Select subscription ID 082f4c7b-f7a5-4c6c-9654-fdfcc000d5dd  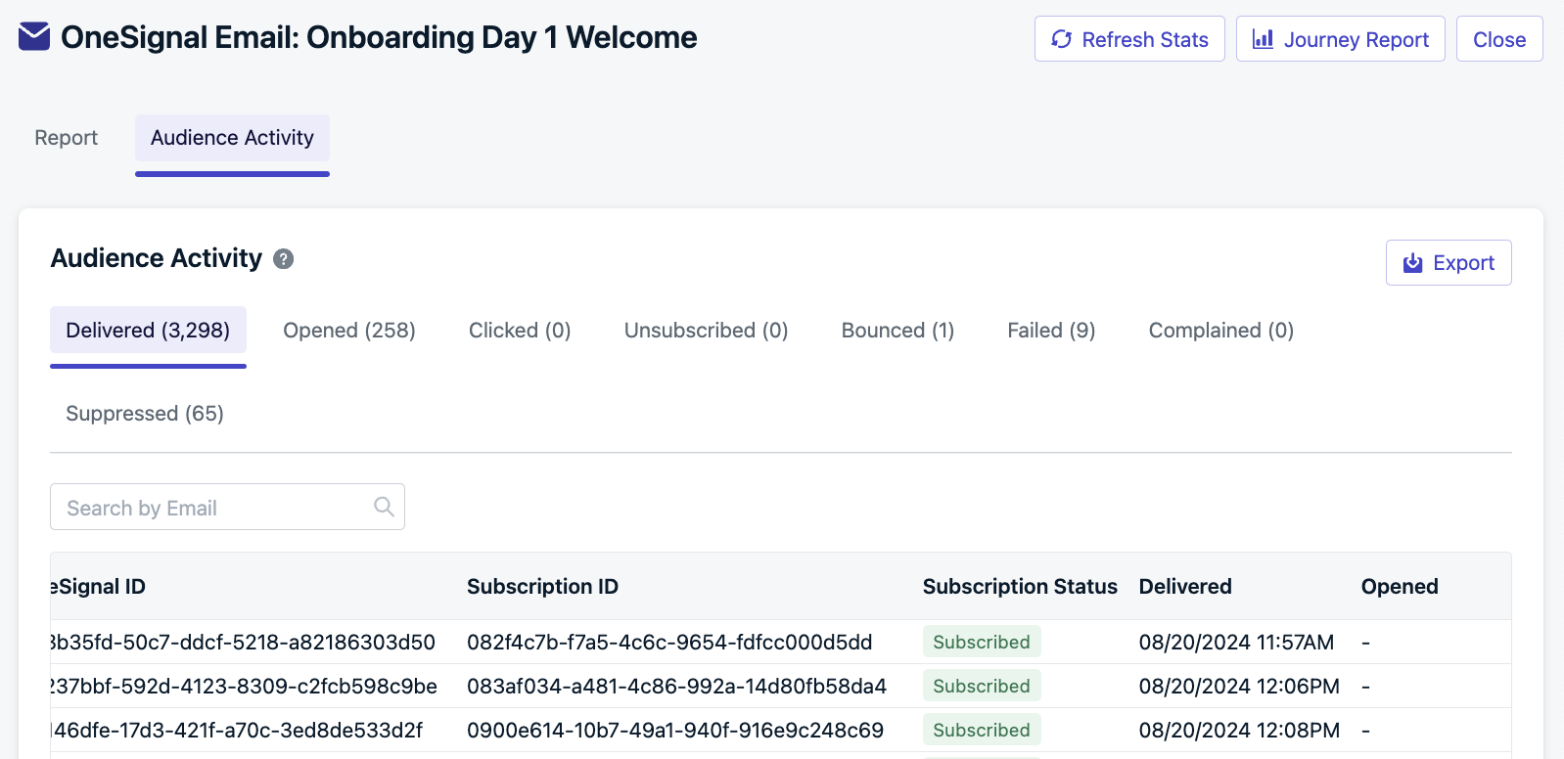tap(669, 643)
